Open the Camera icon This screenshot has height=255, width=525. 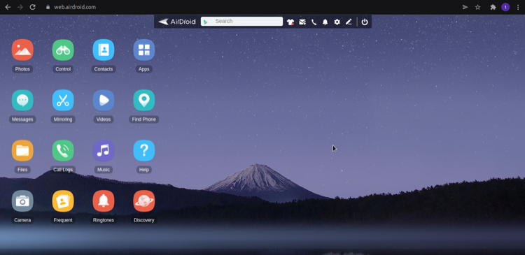tap(22, 201)
